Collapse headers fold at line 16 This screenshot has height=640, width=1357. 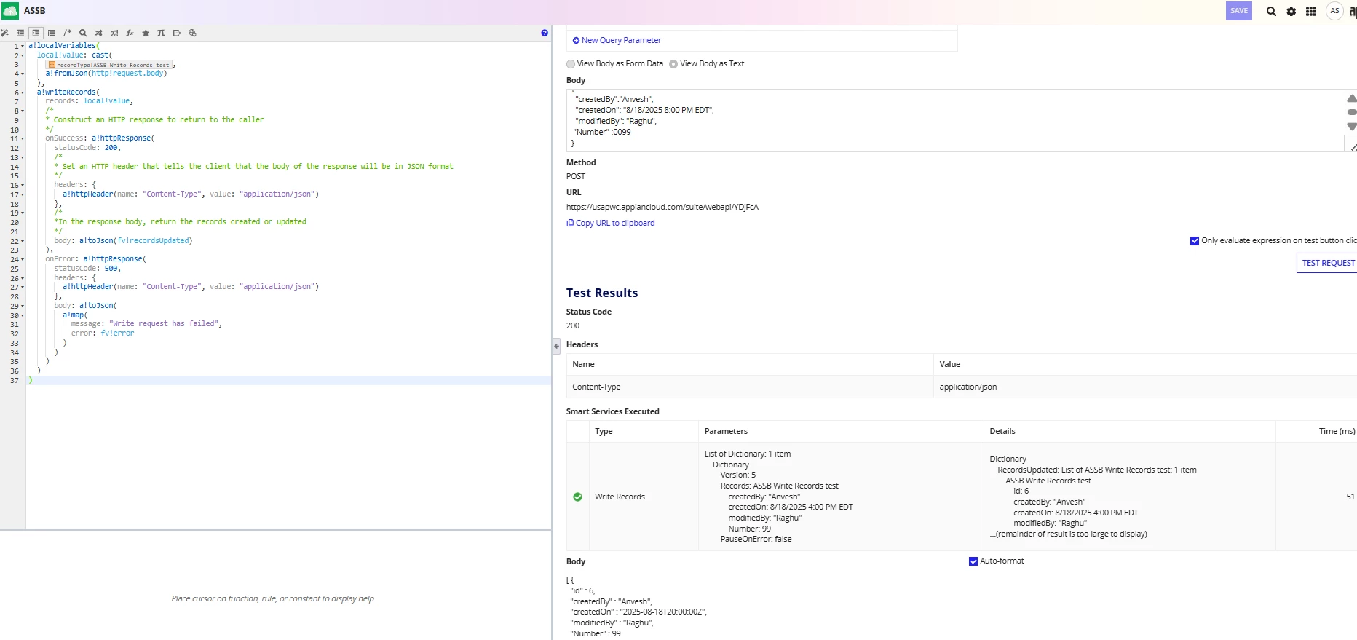click(x=23, y=185)
